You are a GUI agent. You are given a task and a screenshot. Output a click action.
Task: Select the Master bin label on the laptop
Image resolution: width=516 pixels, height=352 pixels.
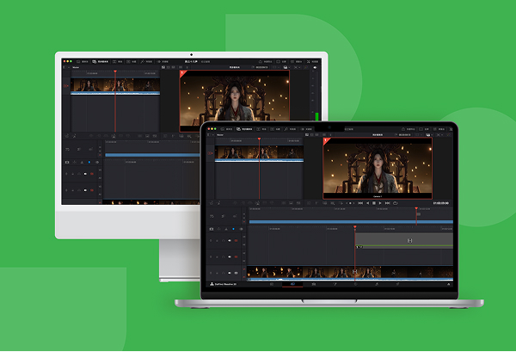220,135
